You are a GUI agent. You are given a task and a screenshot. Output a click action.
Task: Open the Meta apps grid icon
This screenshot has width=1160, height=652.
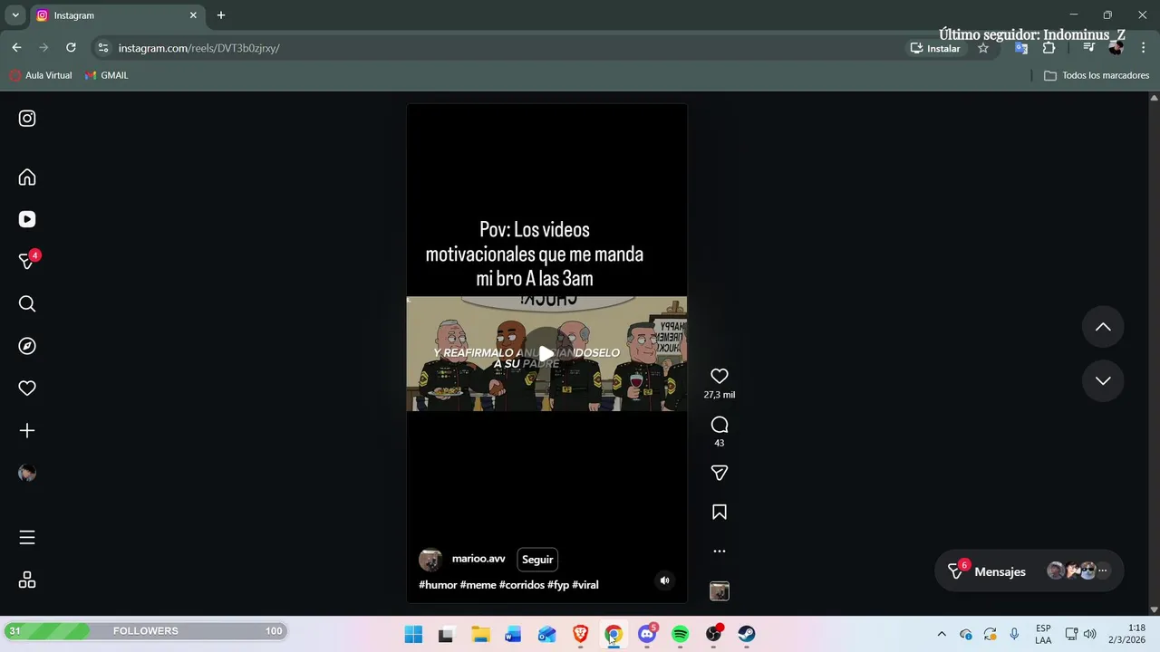pyautogui.click(x=27, y=580)
